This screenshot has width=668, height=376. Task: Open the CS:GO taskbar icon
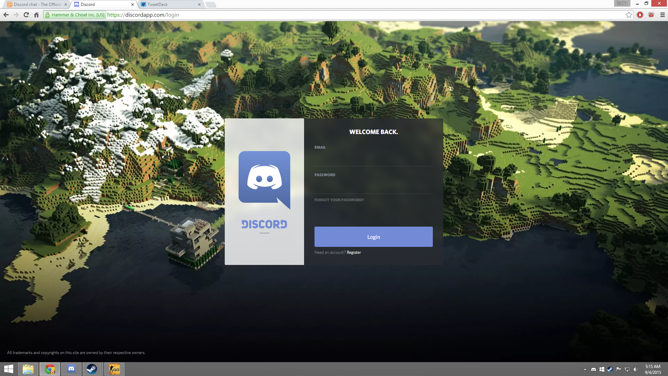[x=114, y=369]
